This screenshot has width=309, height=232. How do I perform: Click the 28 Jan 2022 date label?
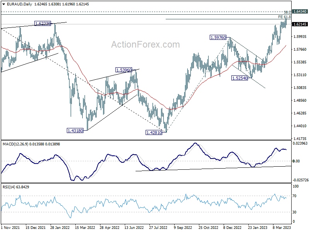pyautogui.click(x=60, y=227)
